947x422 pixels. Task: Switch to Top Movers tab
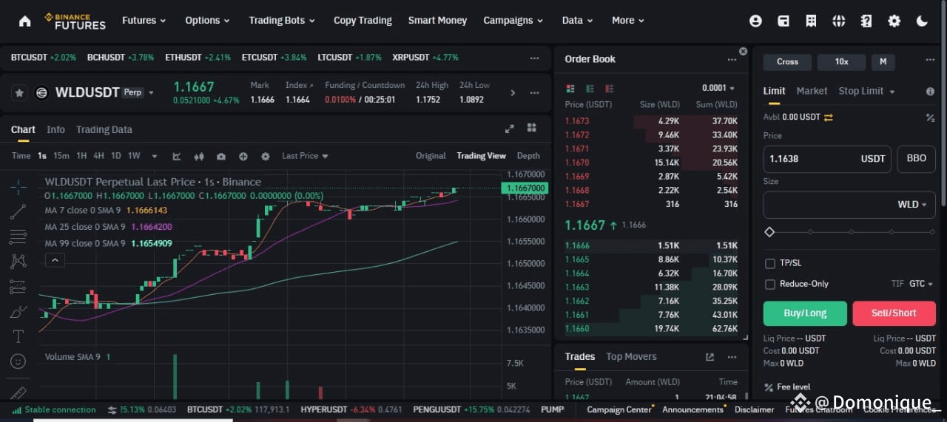(x=631, y=357)
